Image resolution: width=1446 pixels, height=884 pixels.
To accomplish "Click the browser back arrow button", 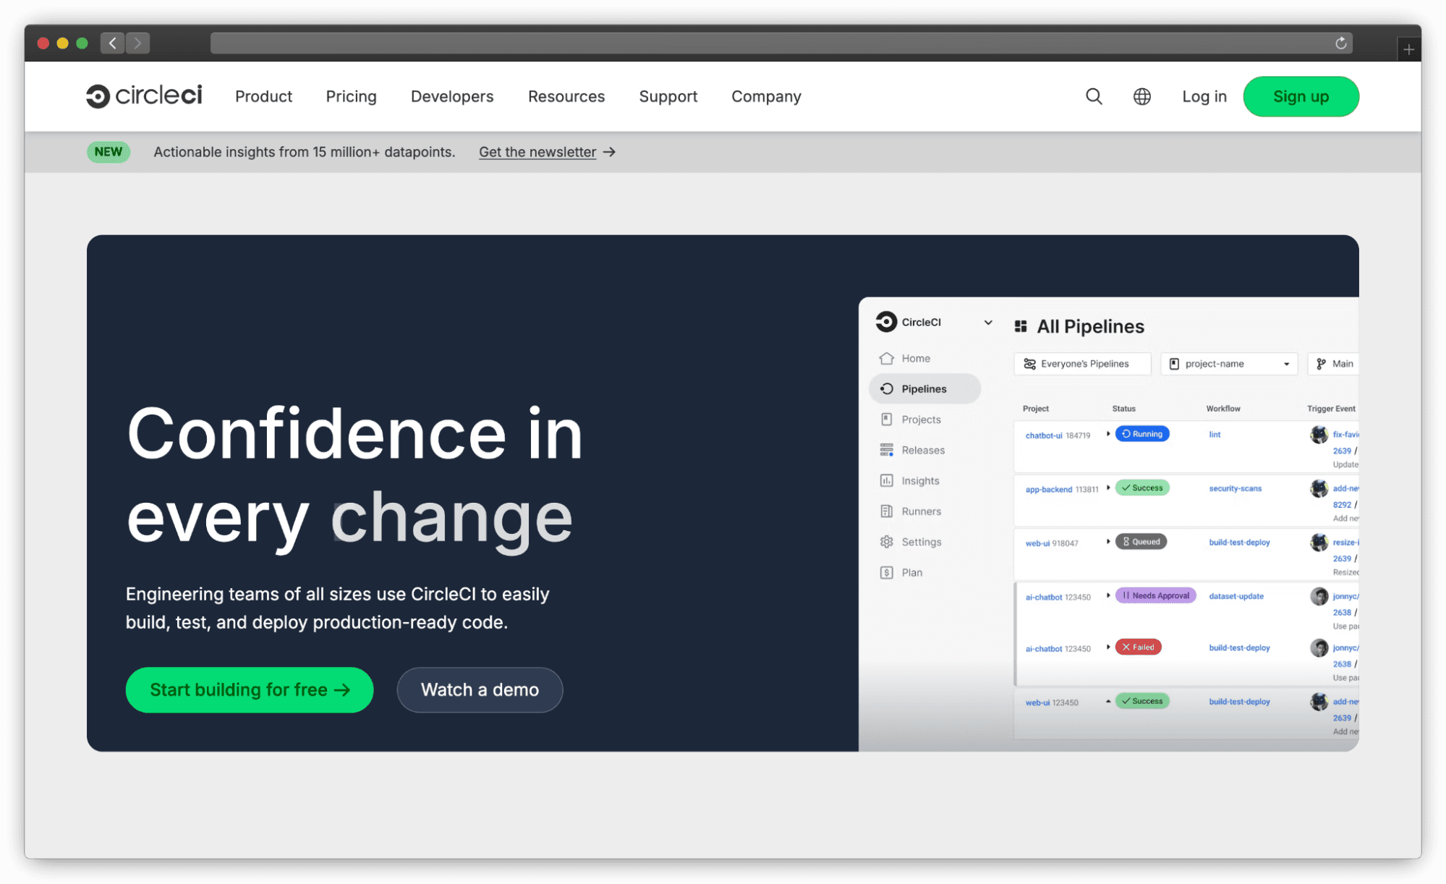I will (x=112, y=43).
